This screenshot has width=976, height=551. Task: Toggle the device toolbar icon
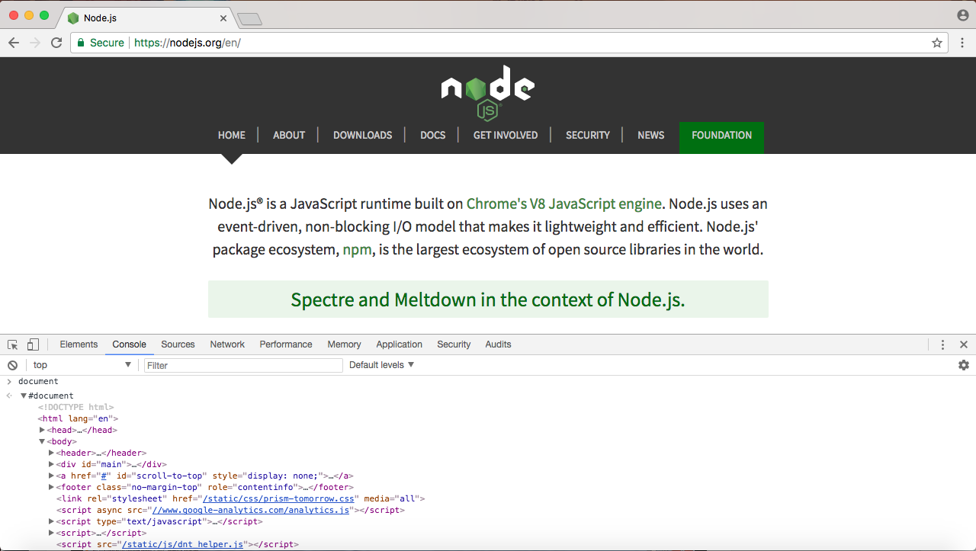coord(33,344)
